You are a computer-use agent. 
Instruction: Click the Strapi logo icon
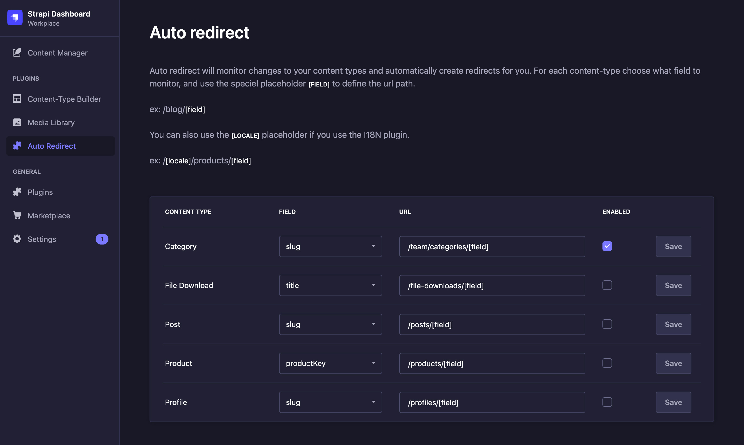click(15, 18)
